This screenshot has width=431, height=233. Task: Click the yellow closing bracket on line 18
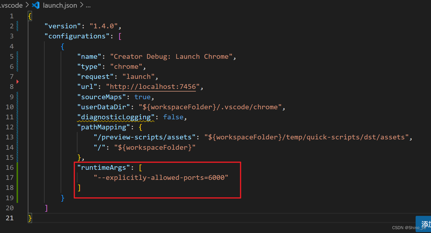pos(79,188)
